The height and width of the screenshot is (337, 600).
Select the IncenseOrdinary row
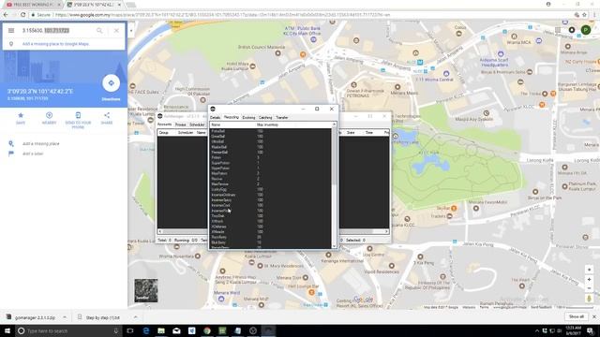pos(271,195)
